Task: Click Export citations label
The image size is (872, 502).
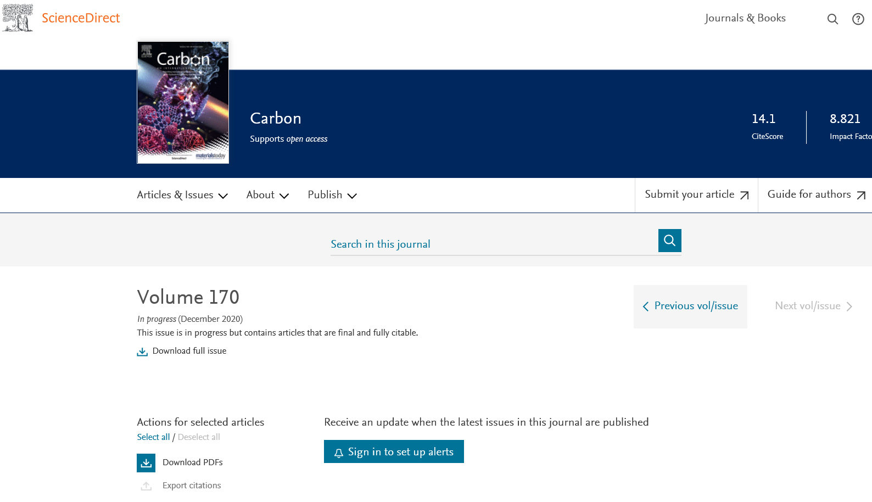Action: tap(192, 486)
